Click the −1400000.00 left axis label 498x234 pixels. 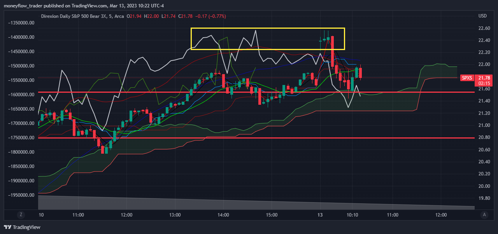click(21, 37)
